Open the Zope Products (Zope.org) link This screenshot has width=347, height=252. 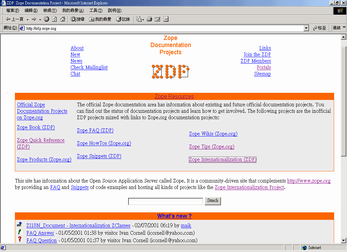(44, 160)
